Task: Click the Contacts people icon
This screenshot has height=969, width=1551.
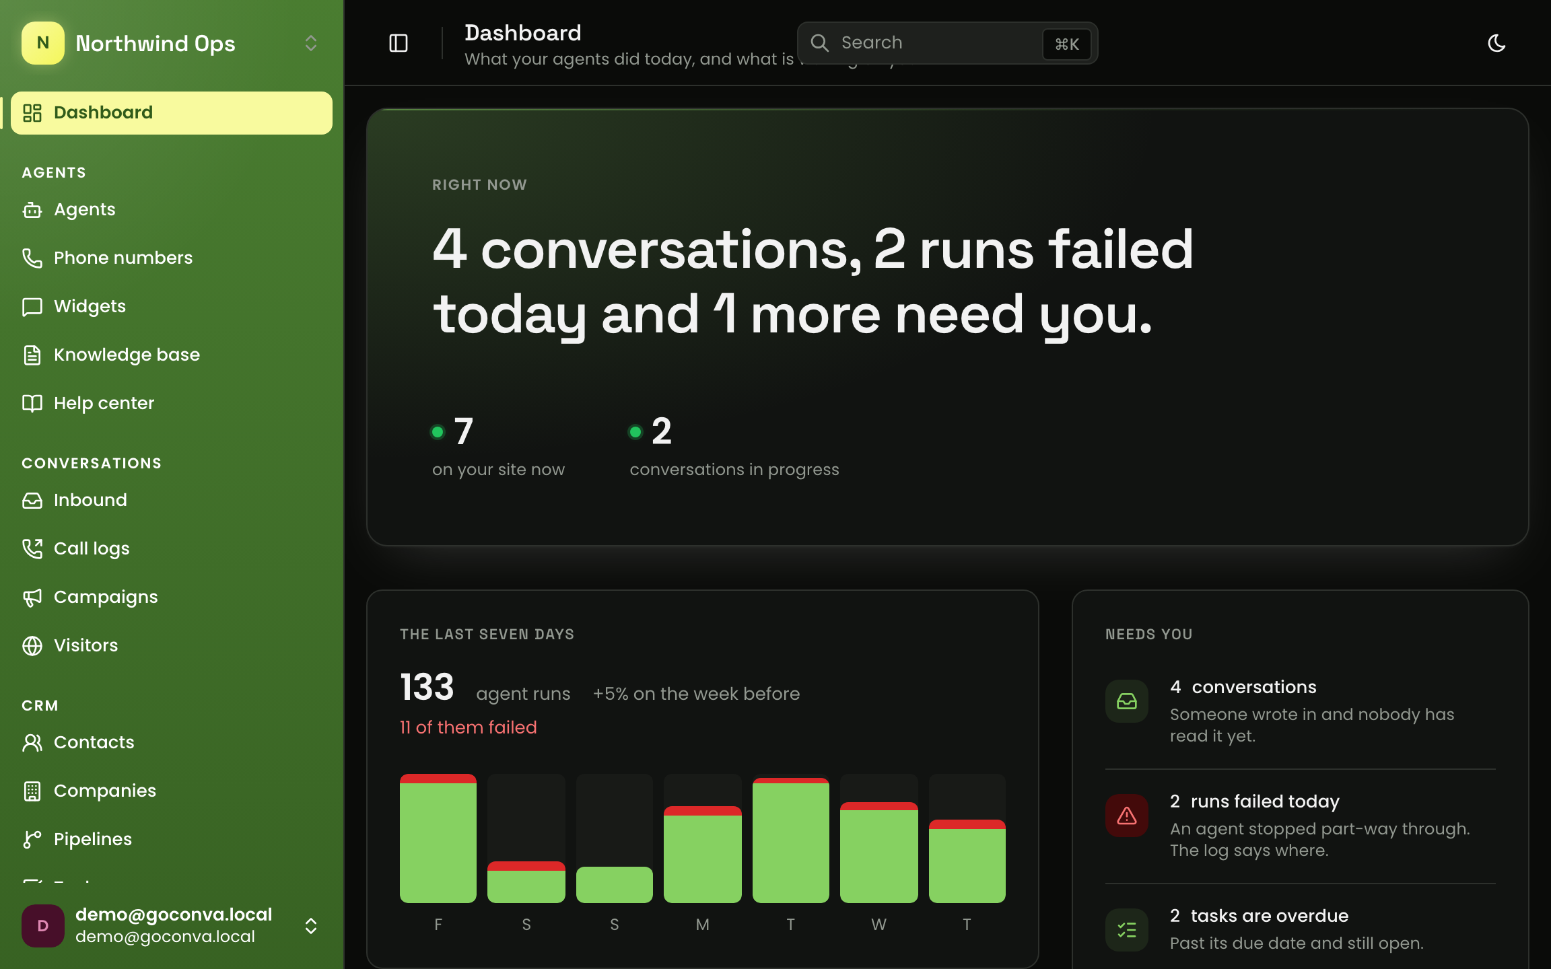Action: pos(32,743)
